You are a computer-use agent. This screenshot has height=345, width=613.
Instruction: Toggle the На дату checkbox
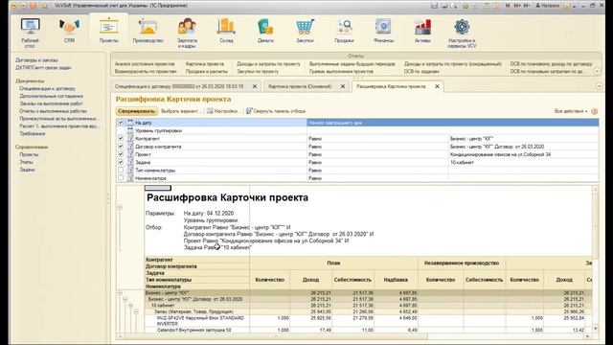pyautogui.click(x=121, y=123)
